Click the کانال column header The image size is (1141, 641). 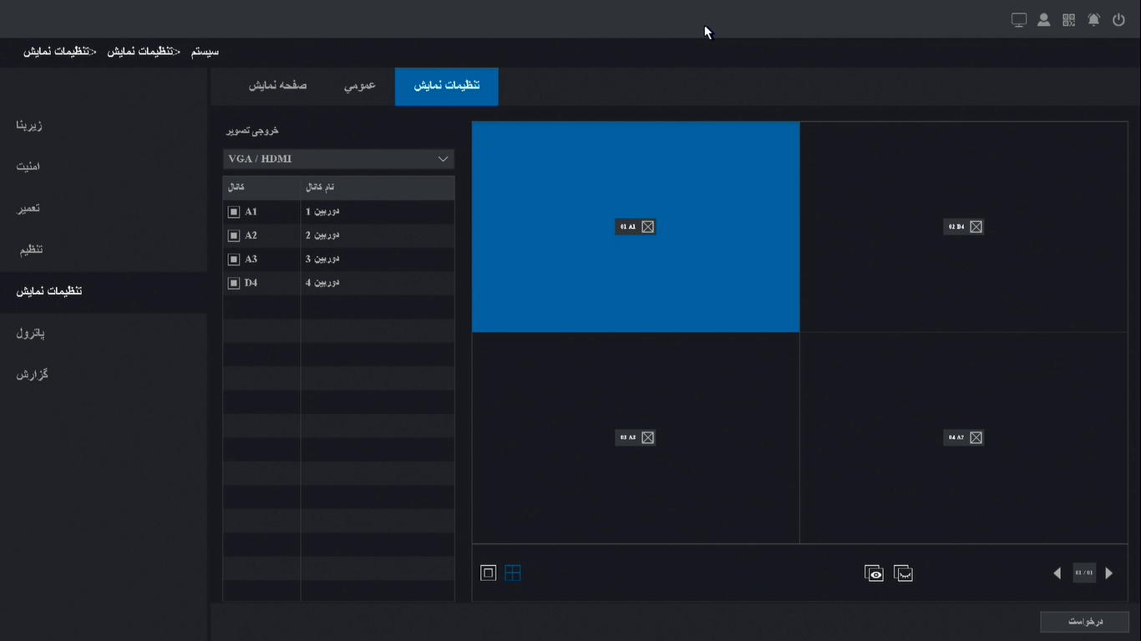(261, 188)
